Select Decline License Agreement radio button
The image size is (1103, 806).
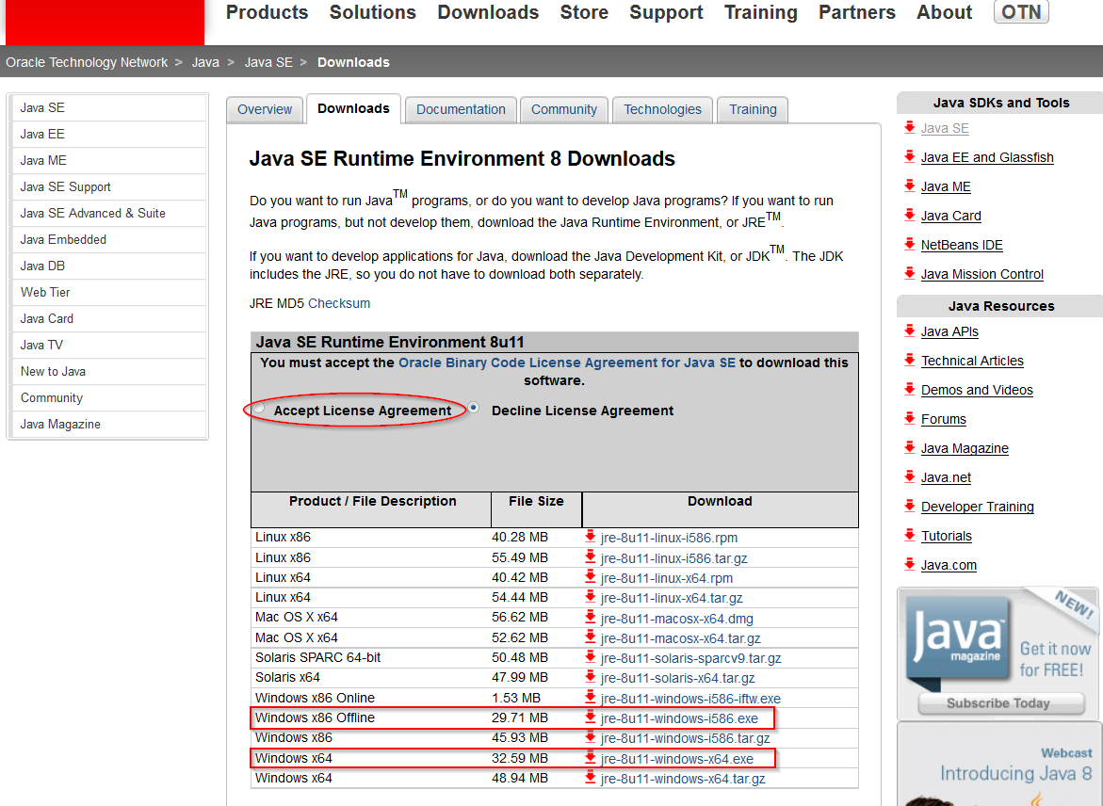[x=474, y=408]
